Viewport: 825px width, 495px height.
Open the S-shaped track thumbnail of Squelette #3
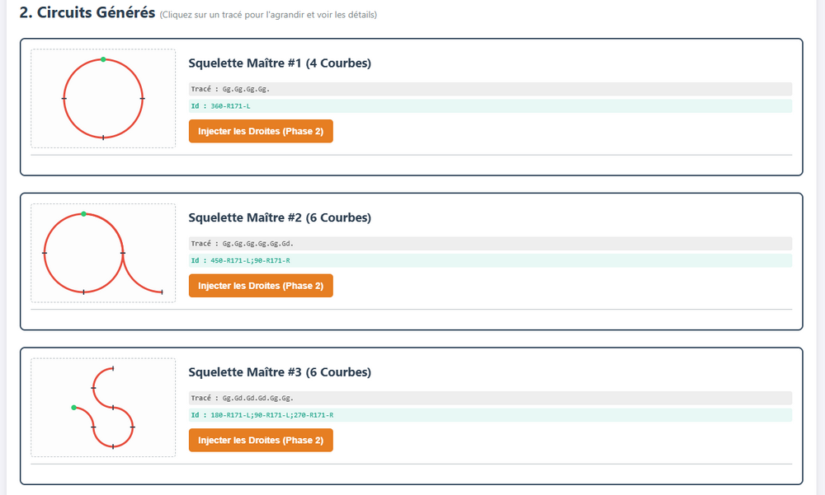coord(103,408)
